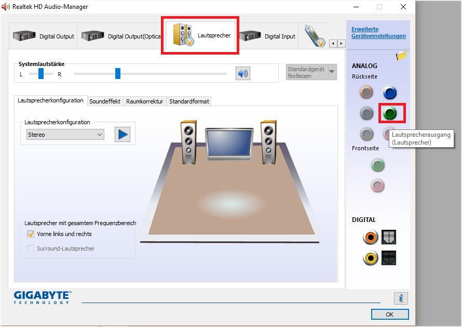Viewport: 462px width, 327px height.
Task: Select the Lautsprecher device tab
Action: point(201,35)
